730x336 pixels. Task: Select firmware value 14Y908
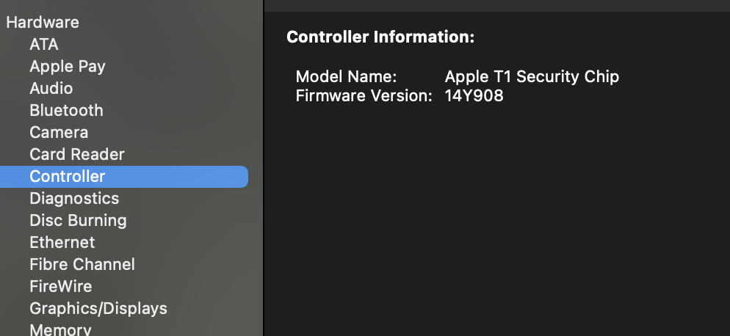point(474,95)
